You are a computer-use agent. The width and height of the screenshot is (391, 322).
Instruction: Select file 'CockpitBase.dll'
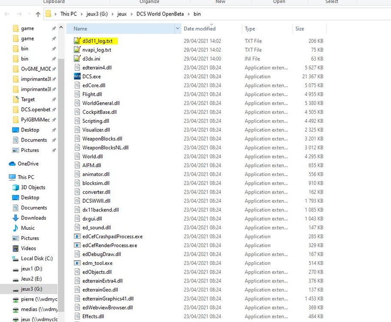(x=100, y=112)
